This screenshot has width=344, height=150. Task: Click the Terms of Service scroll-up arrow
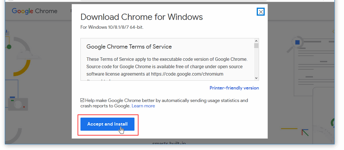[256, 41]
